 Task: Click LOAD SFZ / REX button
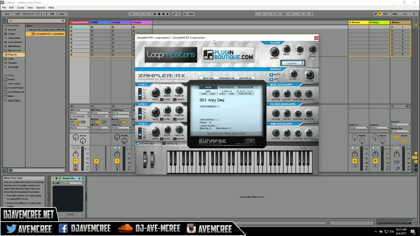[245, 94]
